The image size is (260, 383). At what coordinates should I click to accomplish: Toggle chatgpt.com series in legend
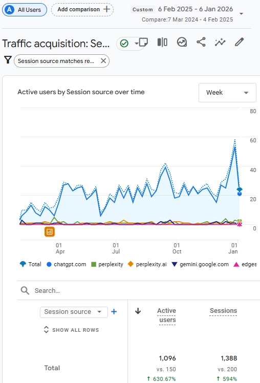(x=67, y=264)
